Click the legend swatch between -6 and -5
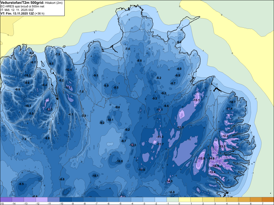 click(113, 200)
